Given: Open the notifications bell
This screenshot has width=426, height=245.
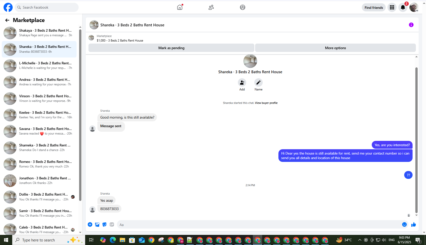Looking at the screenshot, I should tap(403, 7).
